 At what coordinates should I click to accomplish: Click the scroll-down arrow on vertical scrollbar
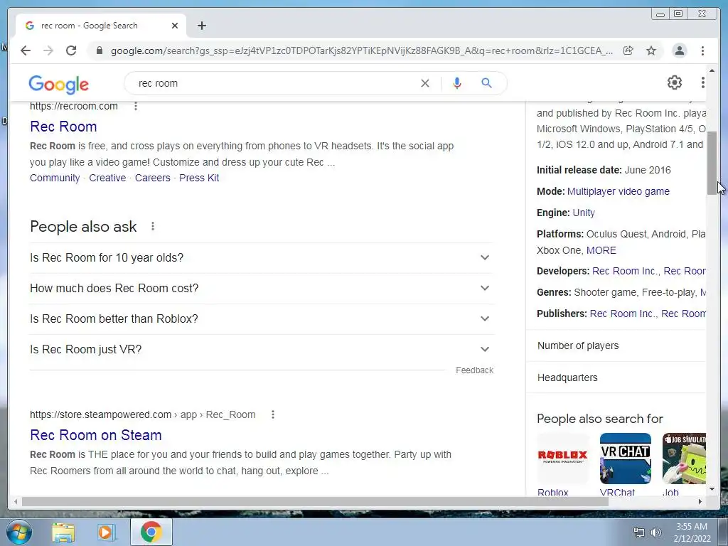[x=712, y=489]
